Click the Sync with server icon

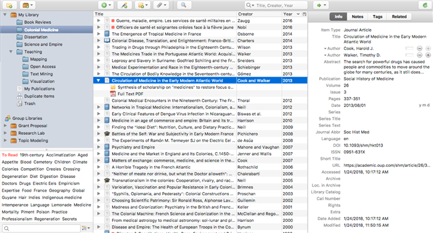pos(425,5)
